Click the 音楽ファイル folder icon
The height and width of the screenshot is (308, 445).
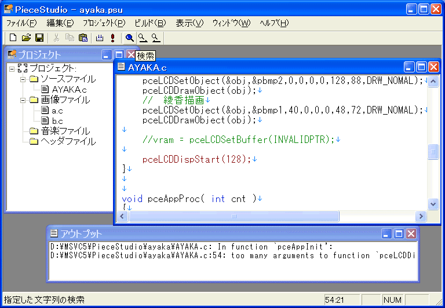click(34, 131)
